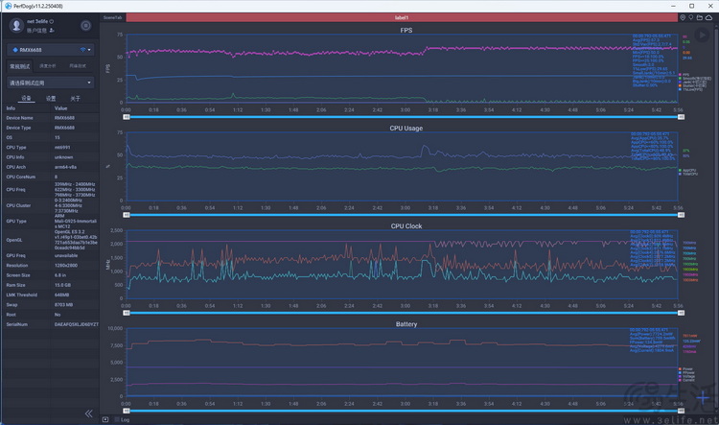Click the round play button

point(702,35)
